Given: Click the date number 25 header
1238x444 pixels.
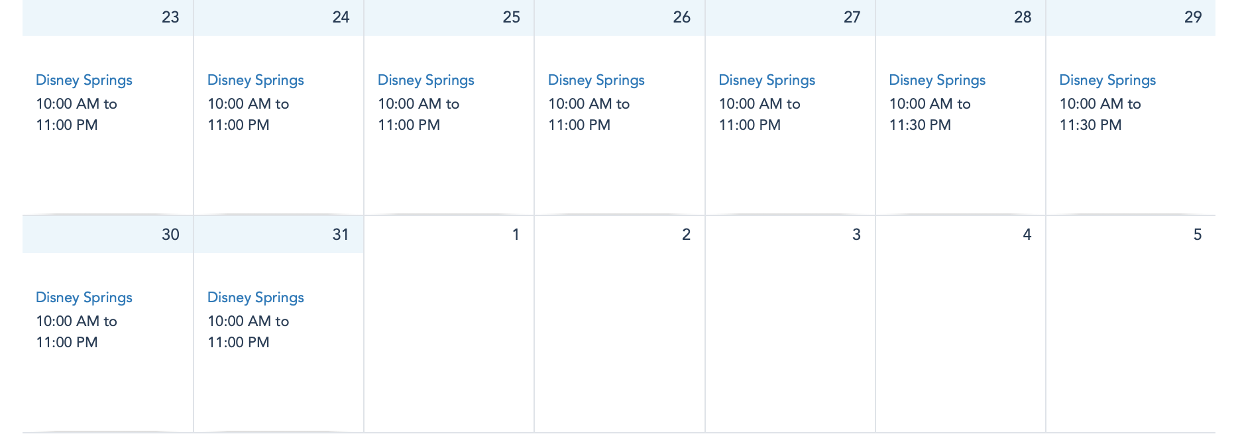Looking at the screenshot, I should coord(511,17).
